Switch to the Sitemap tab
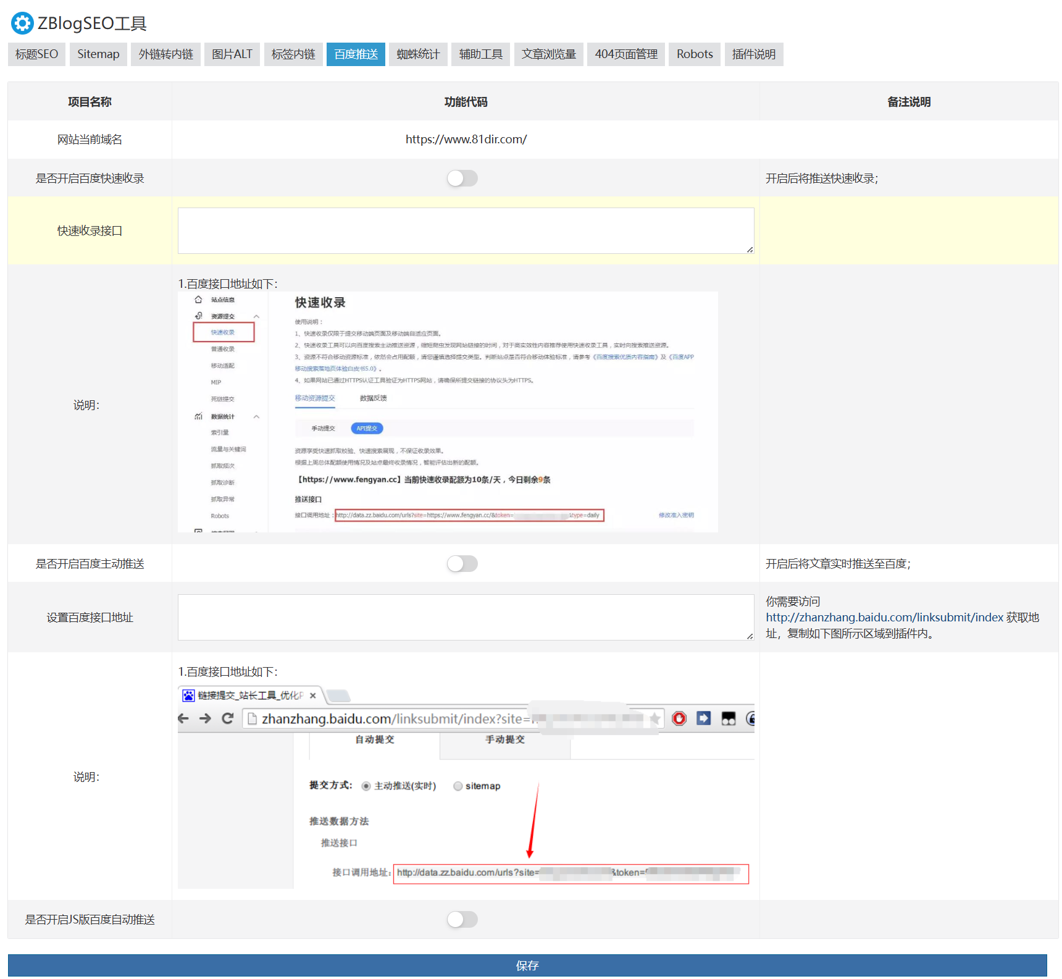Image resolution: width=1062 pixels, height=979 pixels. coord(98,54)
